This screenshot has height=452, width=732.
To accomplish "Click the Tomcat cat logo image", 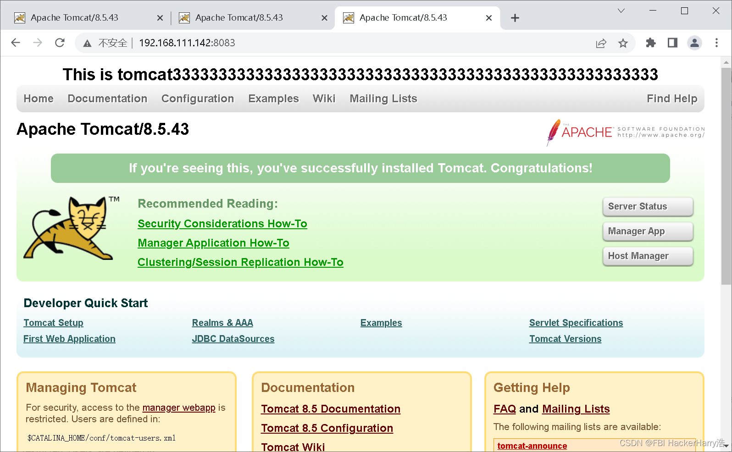I will point(72,228).
